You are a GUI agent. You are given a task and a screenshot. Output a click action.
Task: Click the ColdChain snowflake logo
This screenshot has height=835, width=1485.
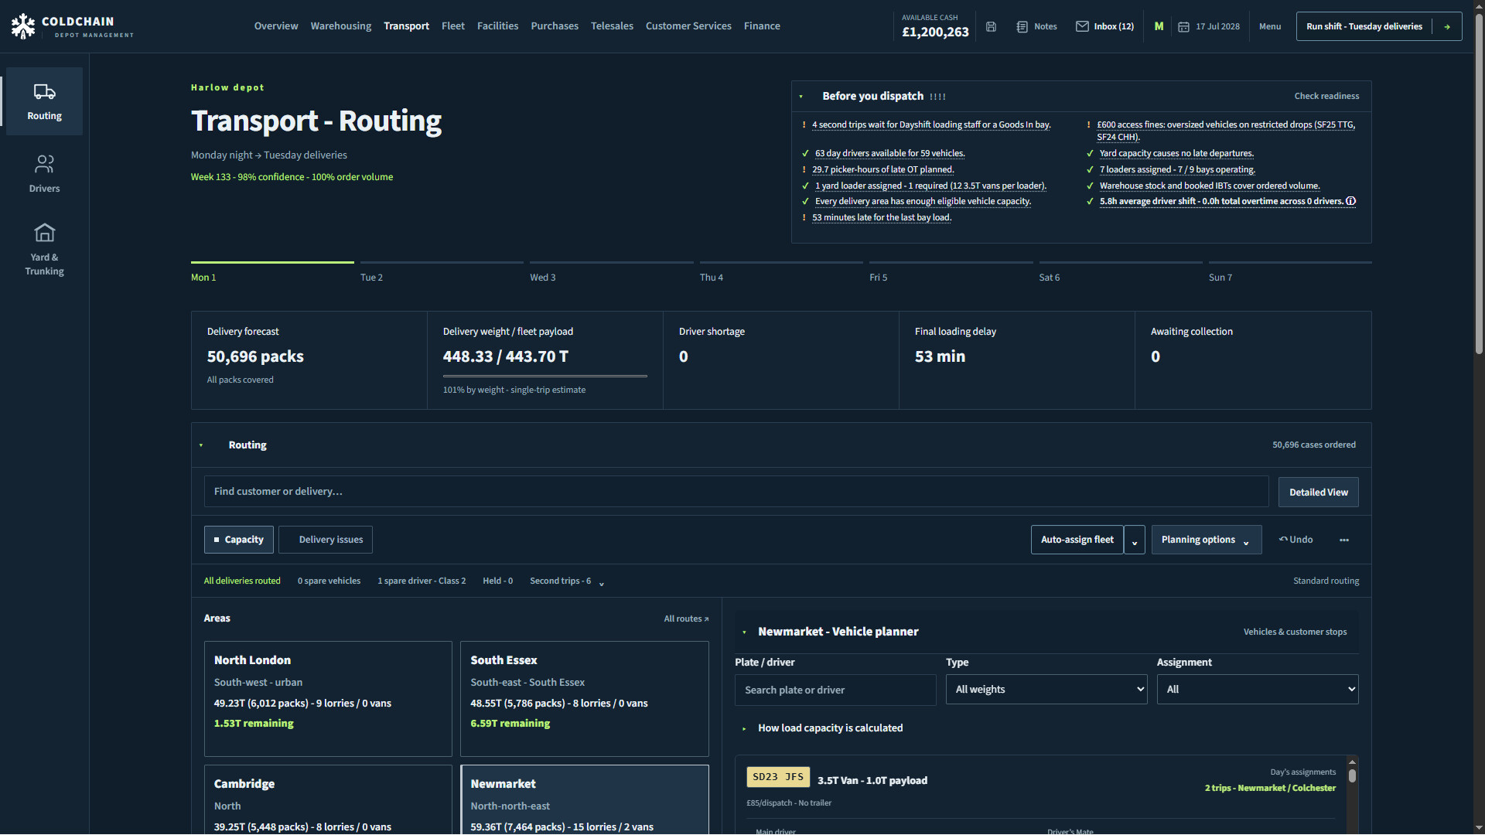pos(23,26)
